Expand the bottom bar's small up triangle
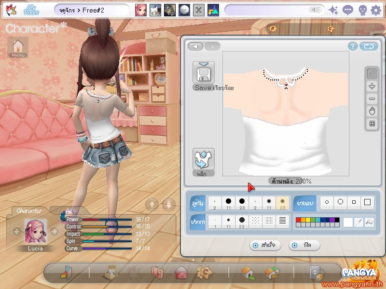The width and height of the screenshot is (386, 289). (x=193, y=260)
